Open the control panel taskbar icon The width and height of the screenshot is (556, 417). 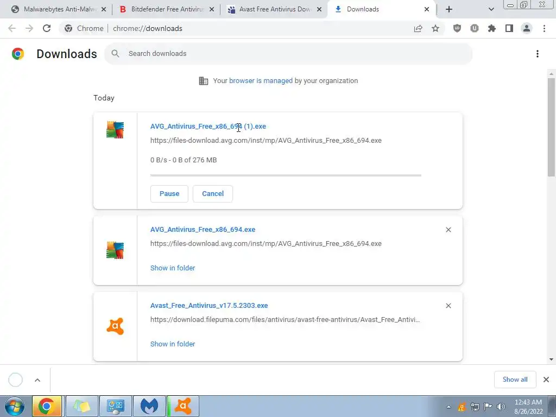pos(115,406)
